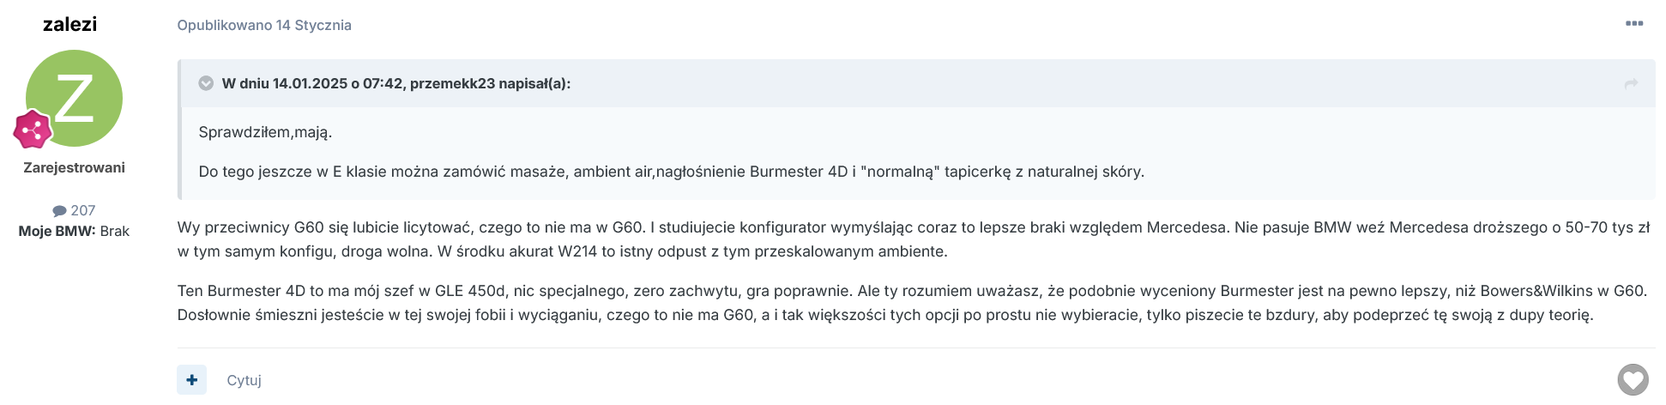Click the Opublikowano 14 Stycznia timestamp
Screen dimensions: 1666x405
[264, 25]
